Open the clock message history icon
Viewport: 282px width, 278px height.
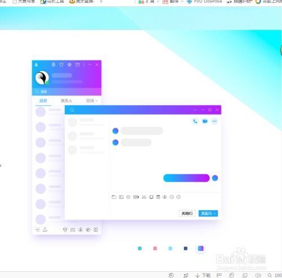click(x=178, y=197)
